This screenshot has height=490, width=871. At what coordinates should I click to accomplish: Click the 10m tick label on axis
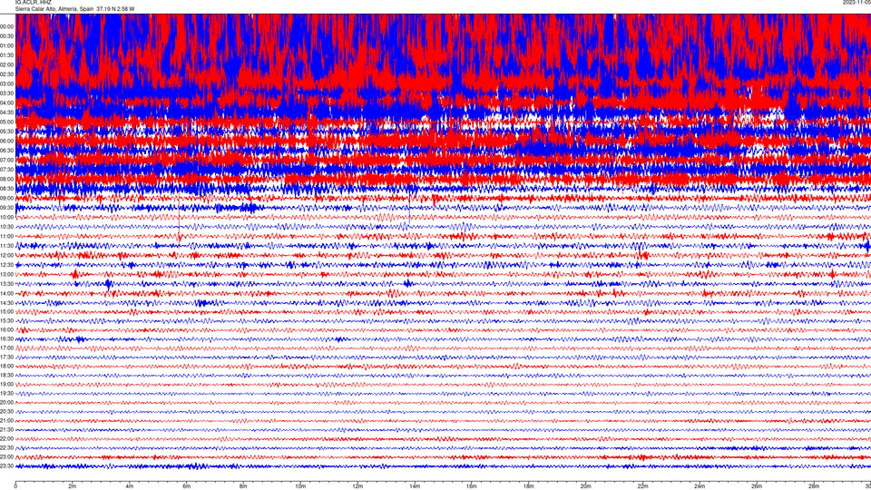click(300, 486)
